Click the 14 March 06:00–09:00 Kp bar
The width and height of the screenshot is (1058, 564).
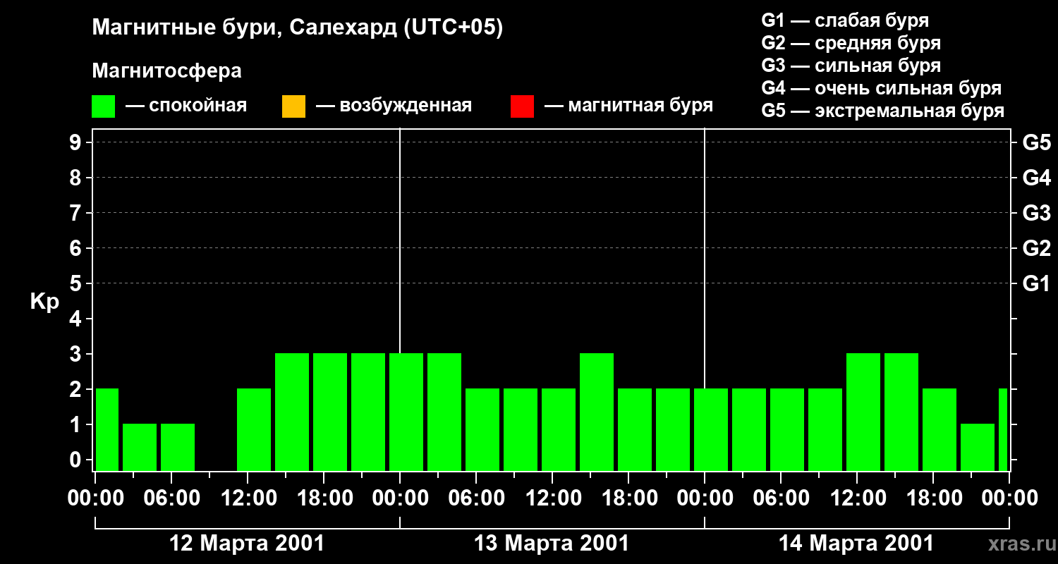[x=787, y=429]
